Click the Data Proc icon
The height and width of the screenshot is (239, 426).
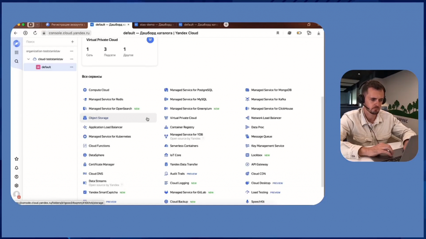click(x=247, y=127)
